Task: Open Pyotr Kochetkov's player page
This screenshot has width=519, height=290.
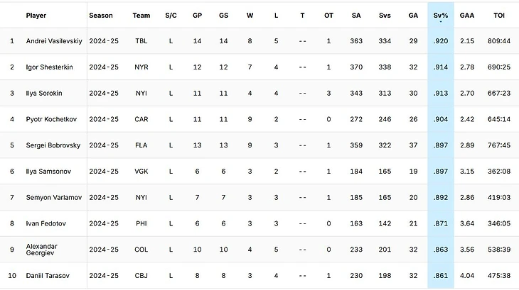Action: click(x=51, y=119)
